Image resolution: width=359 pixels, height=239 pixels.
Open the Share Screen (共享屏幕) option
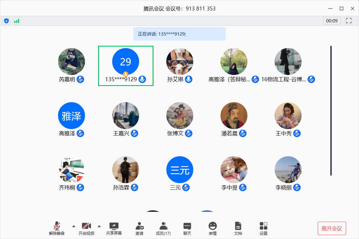tap(114, 229)
